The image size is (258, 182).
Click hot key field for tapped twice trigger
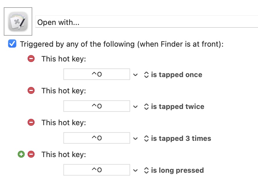[x=97, y=106]
